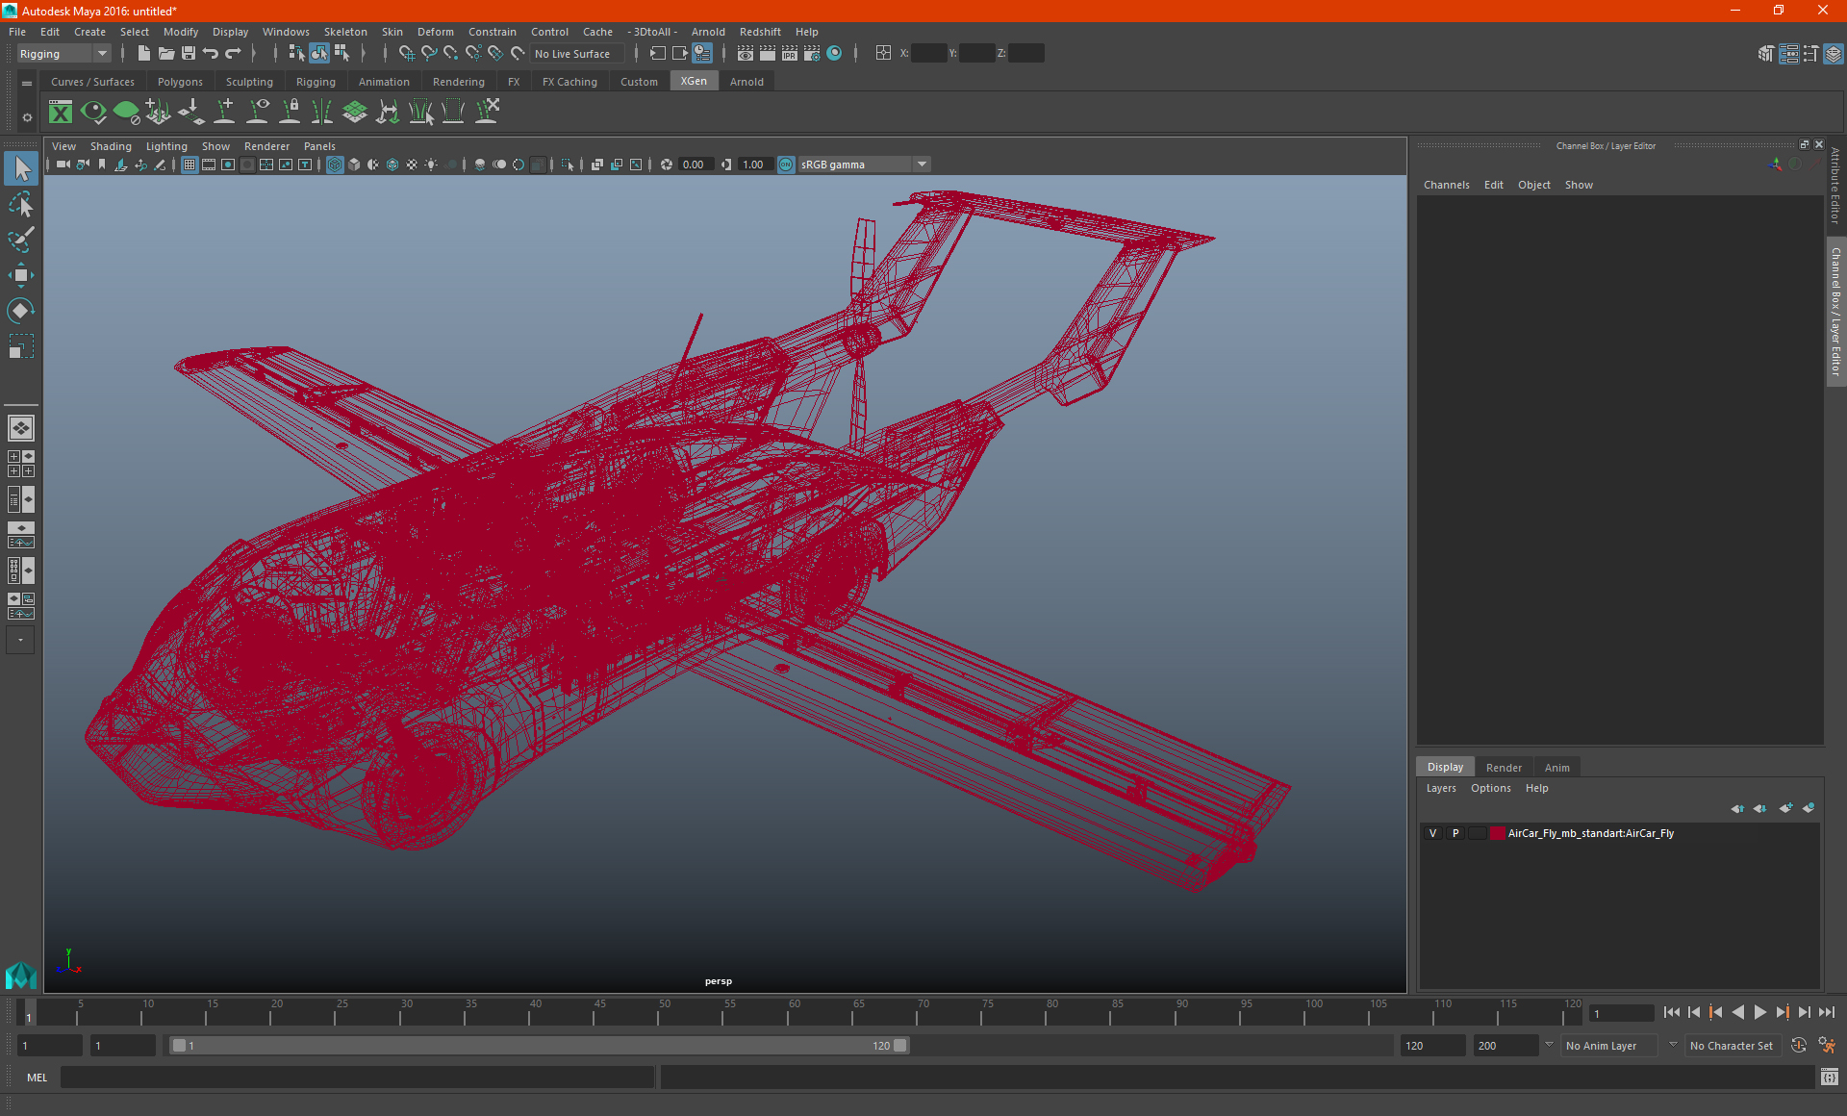Open the XGen window shelf icon
Image resolution: width=1847 pixels, height=1116 pixels.
[x=61, y=113]
